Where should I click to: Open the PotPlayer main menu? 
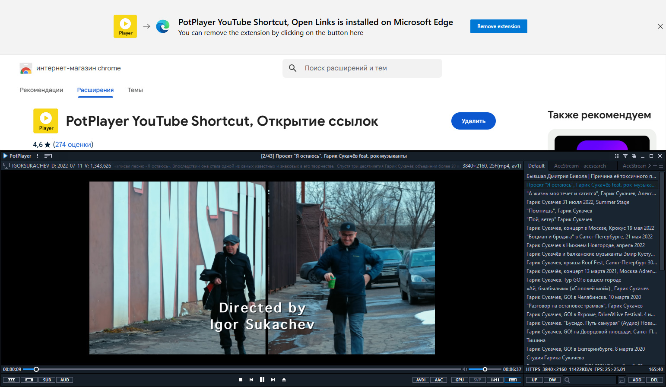pyautogui.click(x=17, y=156)
